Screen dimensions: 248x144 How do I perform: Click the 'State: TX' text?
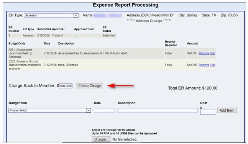coord(209,15)
